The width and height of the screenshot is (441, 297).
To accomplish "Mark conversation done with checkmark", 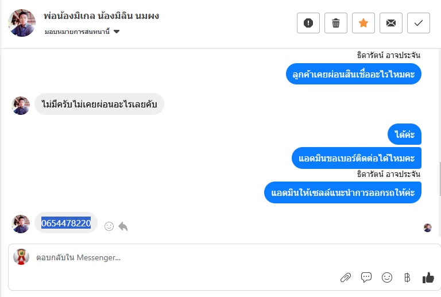I will coord(419,23).
